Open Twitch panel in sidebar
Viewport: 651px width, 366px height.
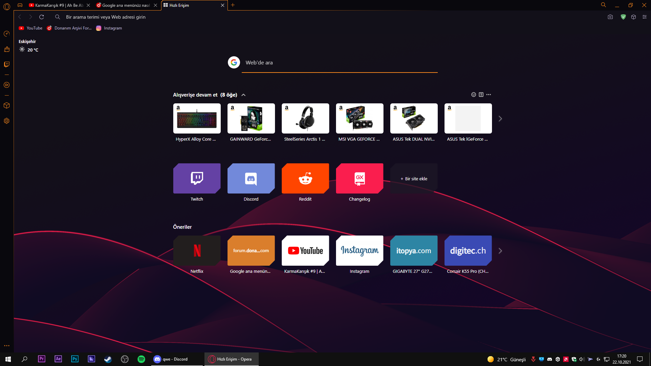6,64
